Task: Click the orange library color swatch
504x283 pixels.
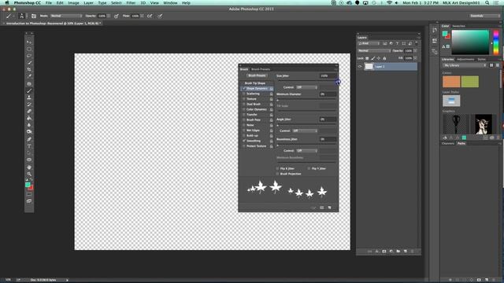Action: [451, 82]
